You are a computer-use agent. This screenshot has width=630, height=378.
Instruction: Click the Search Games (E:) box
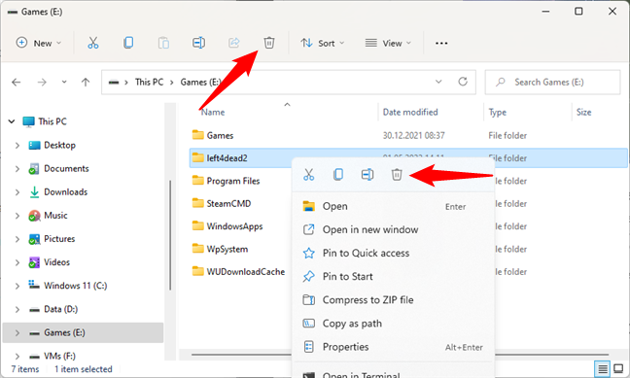[552, 83]
